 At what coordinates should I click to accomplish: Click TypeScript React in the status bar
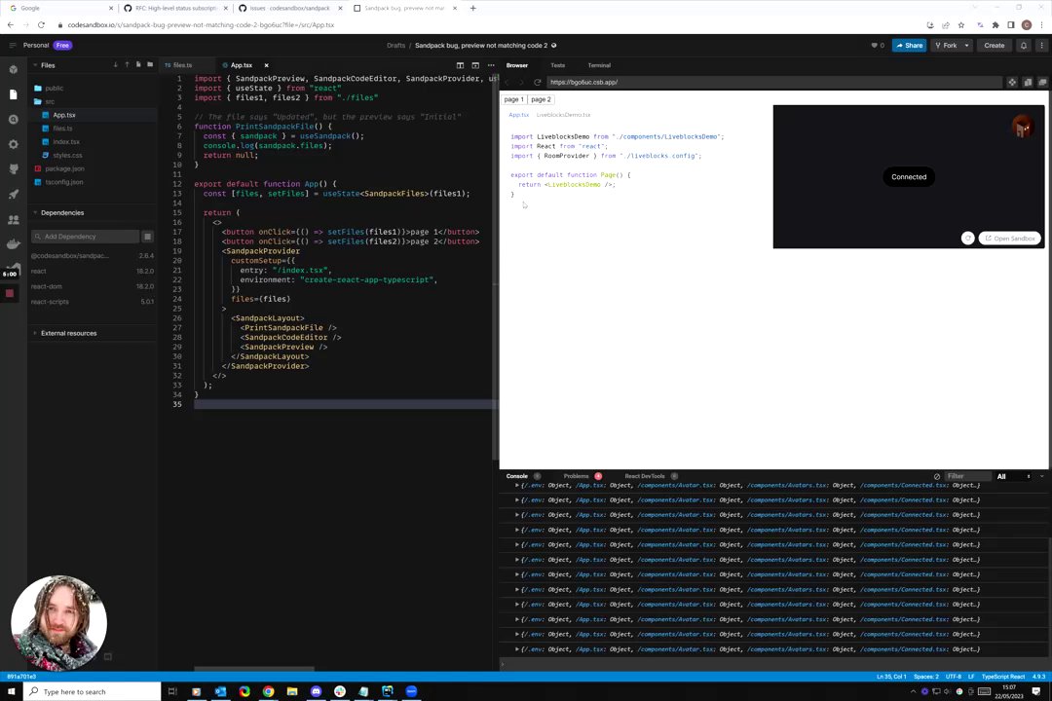[1003, 677]
